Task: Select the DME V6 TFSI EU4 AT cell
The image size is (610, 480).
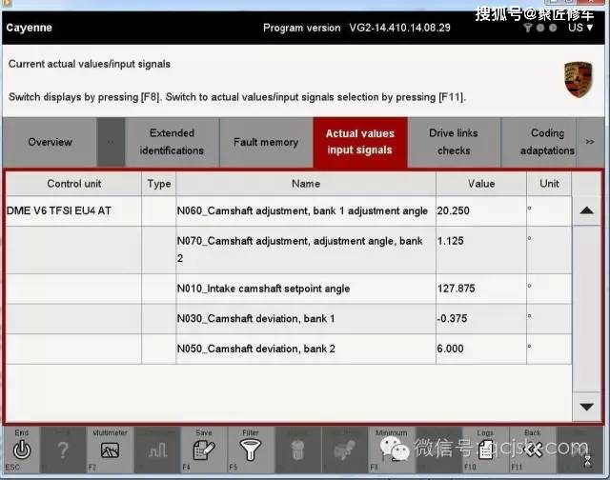Action: point(73,211)
